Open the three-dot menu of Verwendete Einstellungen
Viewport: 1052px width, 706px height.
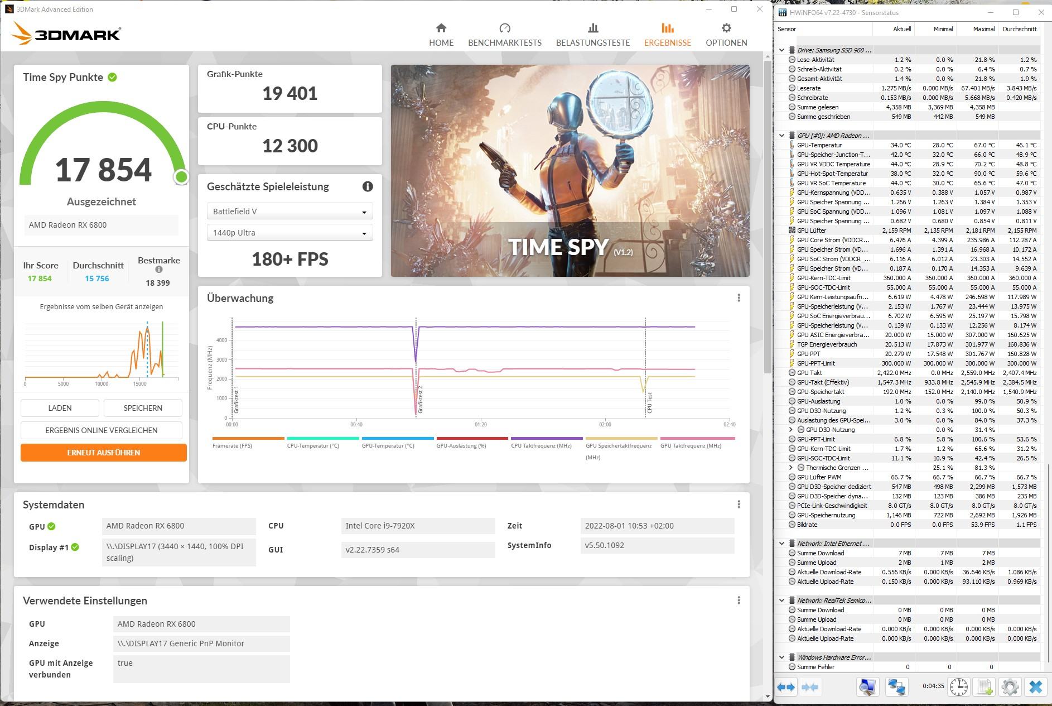[x=739, y=601]
